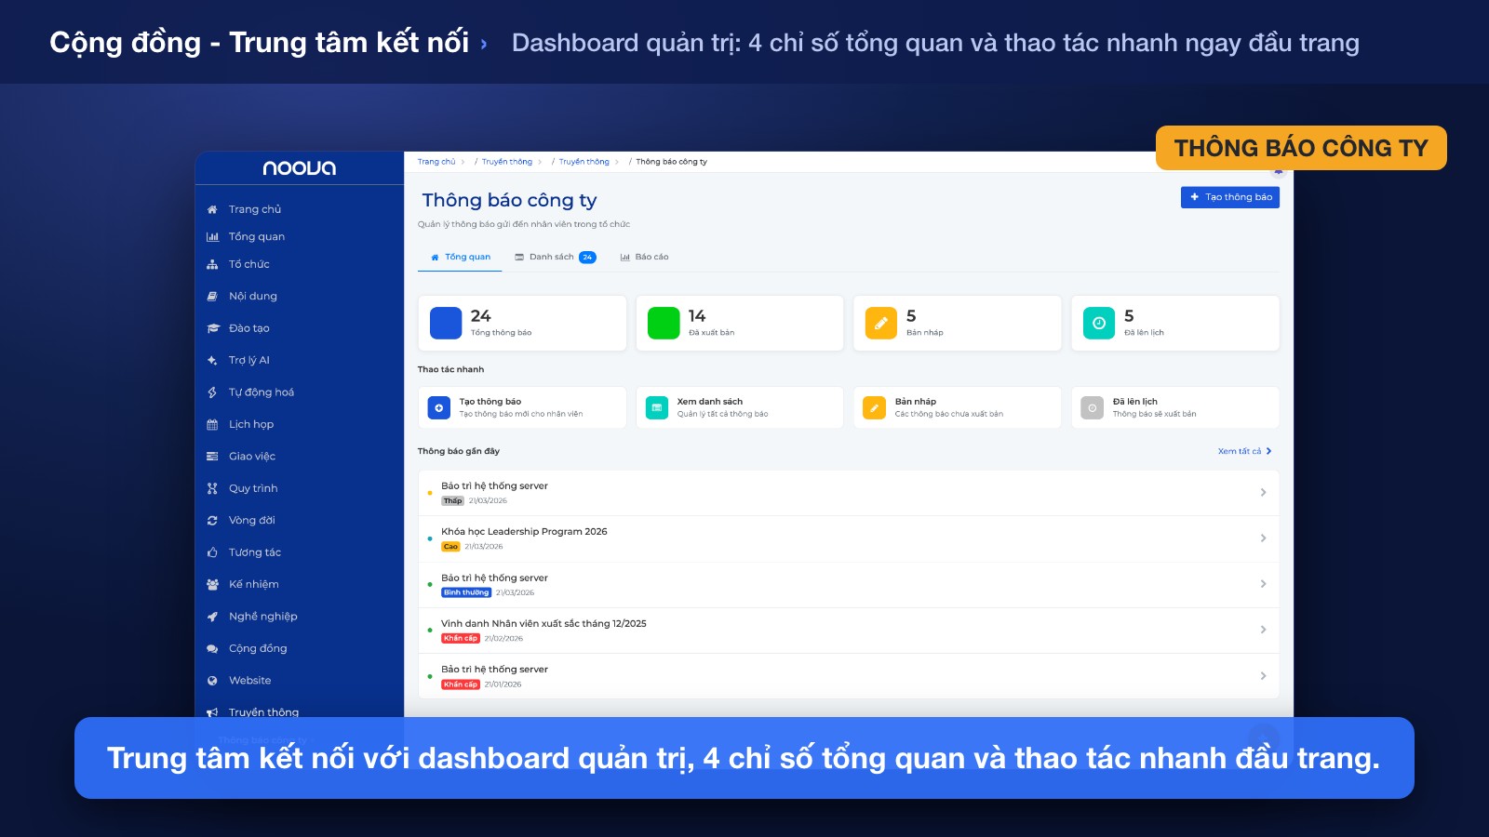1489x837 pixels.
Task: Click the Kế nhiệm people icon
Action: [x=212, y=584]
